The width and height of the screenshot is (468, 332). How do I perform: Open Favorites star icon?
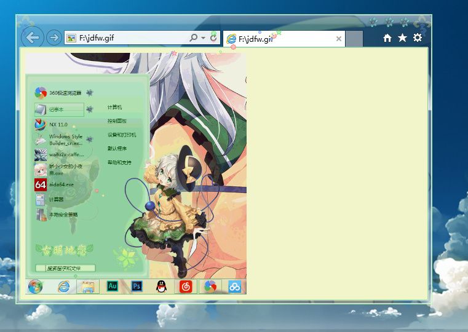pyautogui.click(x=402, y=38)
